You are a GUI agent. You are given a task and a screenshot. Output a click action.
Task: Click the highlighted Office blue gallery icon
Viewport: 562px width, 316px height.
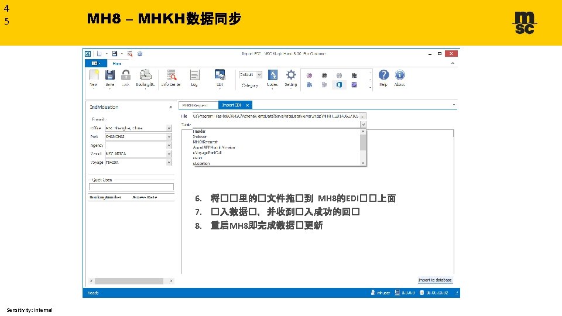(x=339, y=84)
